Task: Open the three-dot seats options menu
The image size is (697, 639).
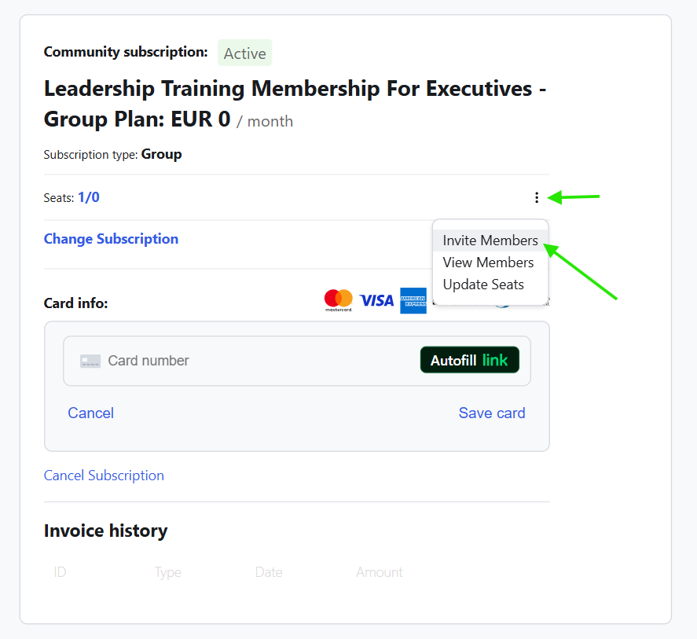Action: click(x=537, y=197)
